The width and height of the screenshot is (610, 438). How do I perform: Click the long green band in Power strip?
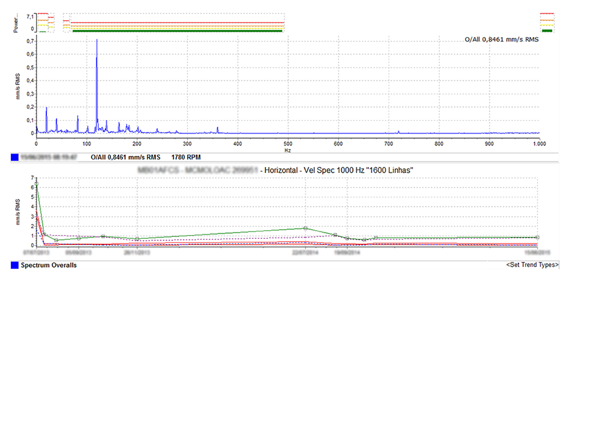coord(177,30)
